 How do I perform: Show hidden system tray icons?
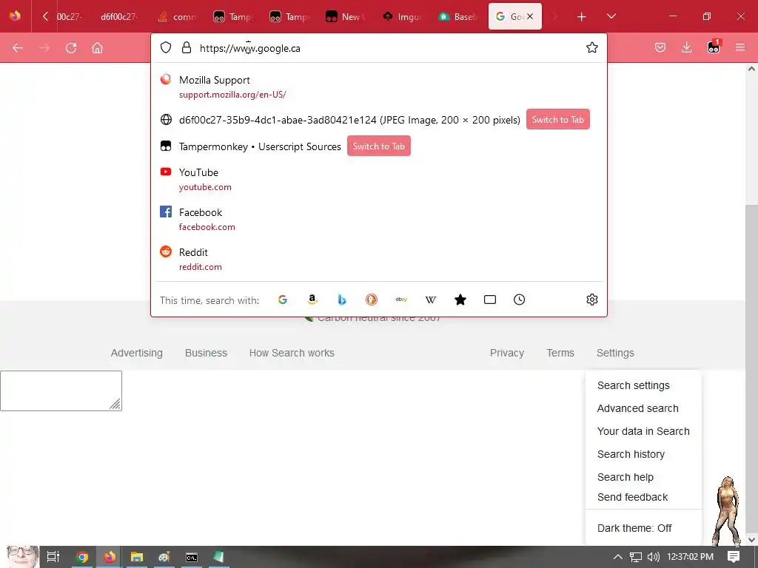click(x=617, y=557)
